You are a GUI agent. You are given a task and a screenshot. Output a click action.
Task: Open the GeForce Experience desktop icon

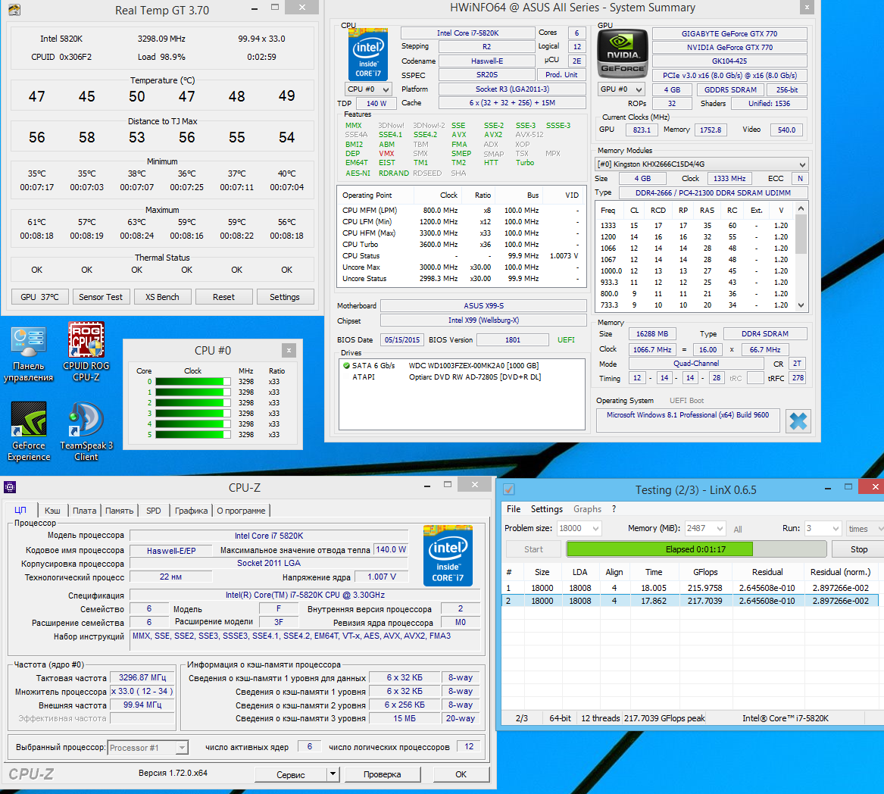click(x=29, y=432)
